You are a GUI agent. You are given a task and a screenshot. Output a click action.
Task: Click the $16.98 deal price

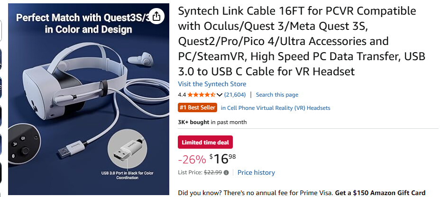click(222, 159)
